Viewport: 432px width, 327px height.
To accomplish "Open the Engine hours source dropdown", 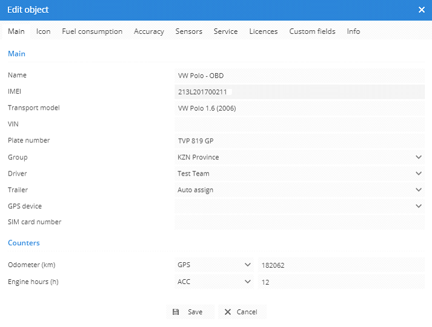I will coord(214,282).
